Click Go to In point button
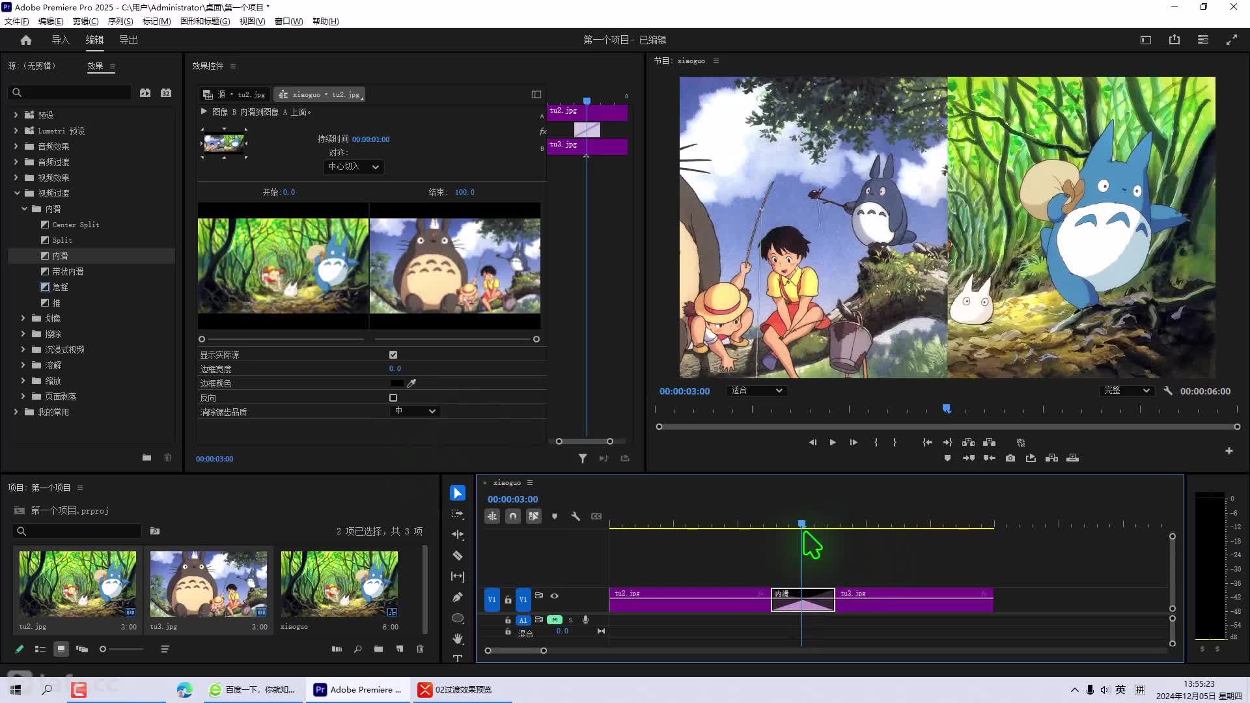Screen dimensions: 1250x703 (927, 443)
